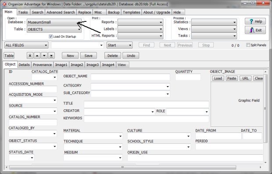Go to previous record up arrow

(37, 56)
